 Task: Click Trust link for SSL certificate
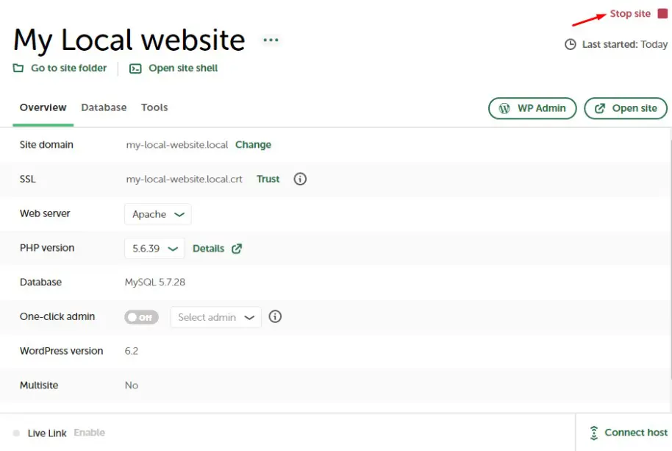268,179
